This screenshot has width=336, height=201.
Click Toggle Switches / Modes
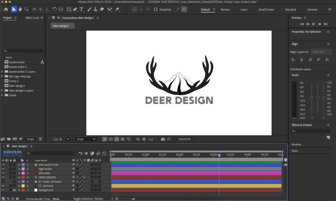(88, 199)
